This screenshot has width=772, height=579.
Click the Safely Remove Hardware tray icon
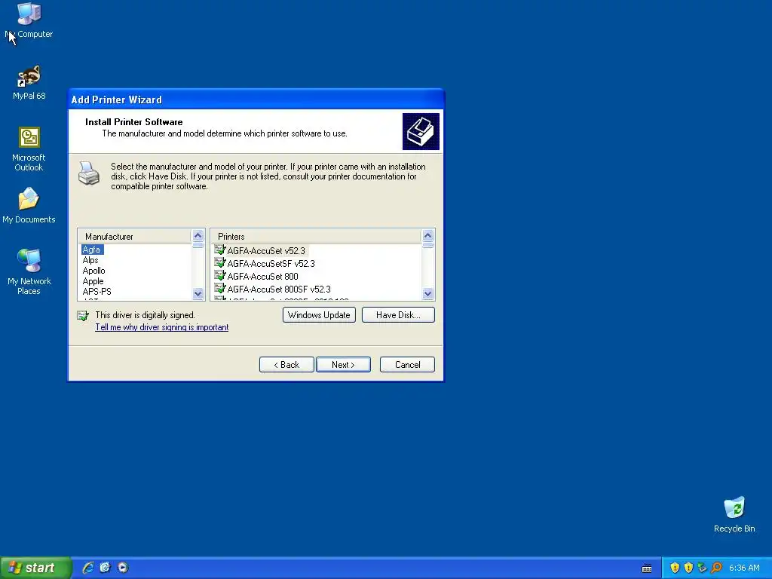702,568
